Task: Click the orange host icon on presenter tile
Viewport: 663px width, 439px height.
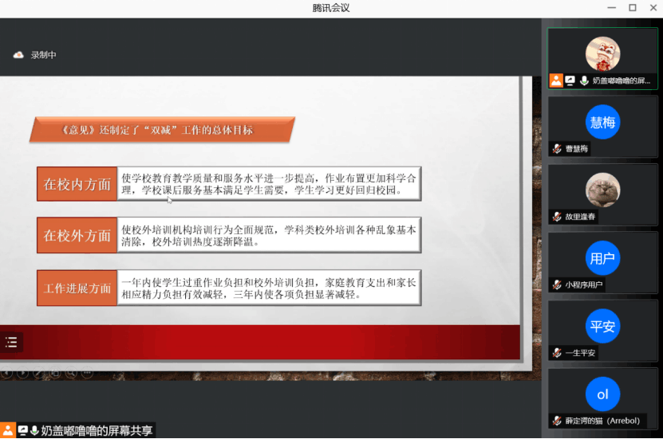Action: click(x=556, y=80)
